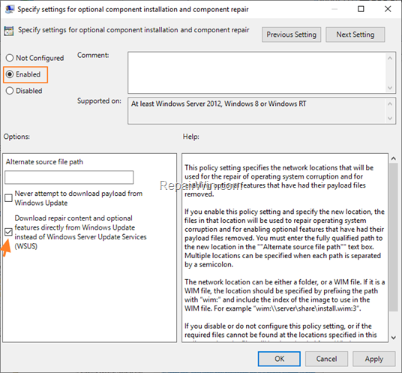Click the 'Alternate source file path' label

(x=44, y=162)
